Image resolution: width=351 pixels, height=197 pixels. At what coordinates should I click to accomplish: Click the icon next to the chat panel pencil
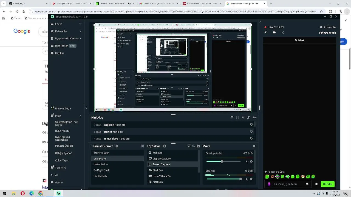click(274, 32)
